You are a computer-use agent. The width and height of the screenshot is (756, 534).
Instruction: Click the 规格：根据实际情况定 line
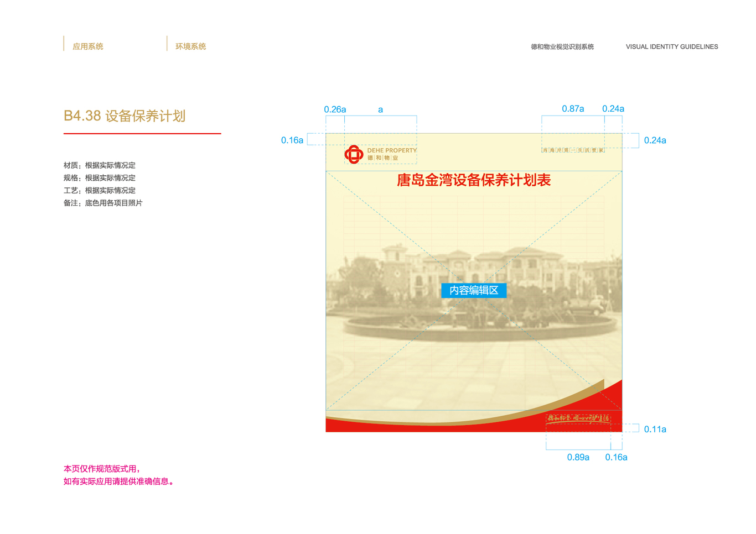coord(100,178)
